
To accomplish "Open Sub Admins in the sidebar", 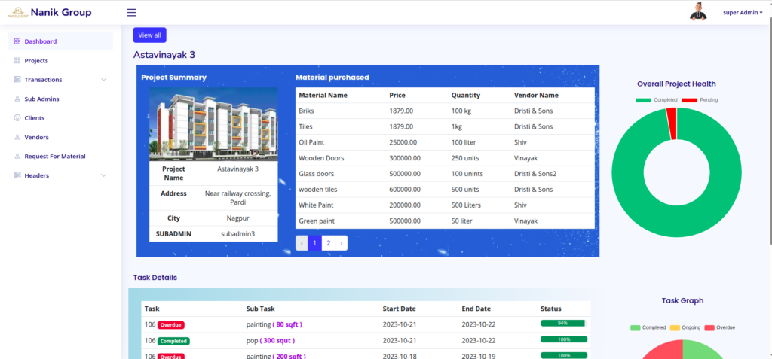I will [60, 99].
